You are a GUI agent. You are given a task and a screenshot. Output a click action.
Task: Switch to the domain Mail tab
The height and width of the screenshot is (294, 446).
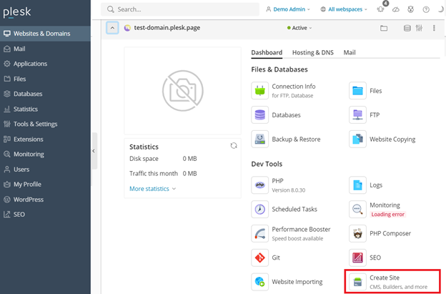(x=350, y=53)
